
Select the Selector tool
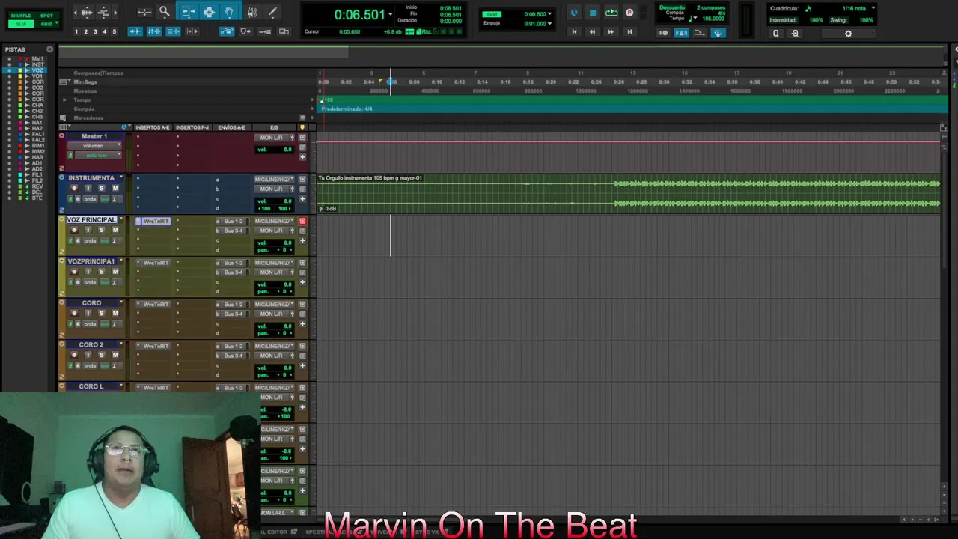click(x=209, y=12)
